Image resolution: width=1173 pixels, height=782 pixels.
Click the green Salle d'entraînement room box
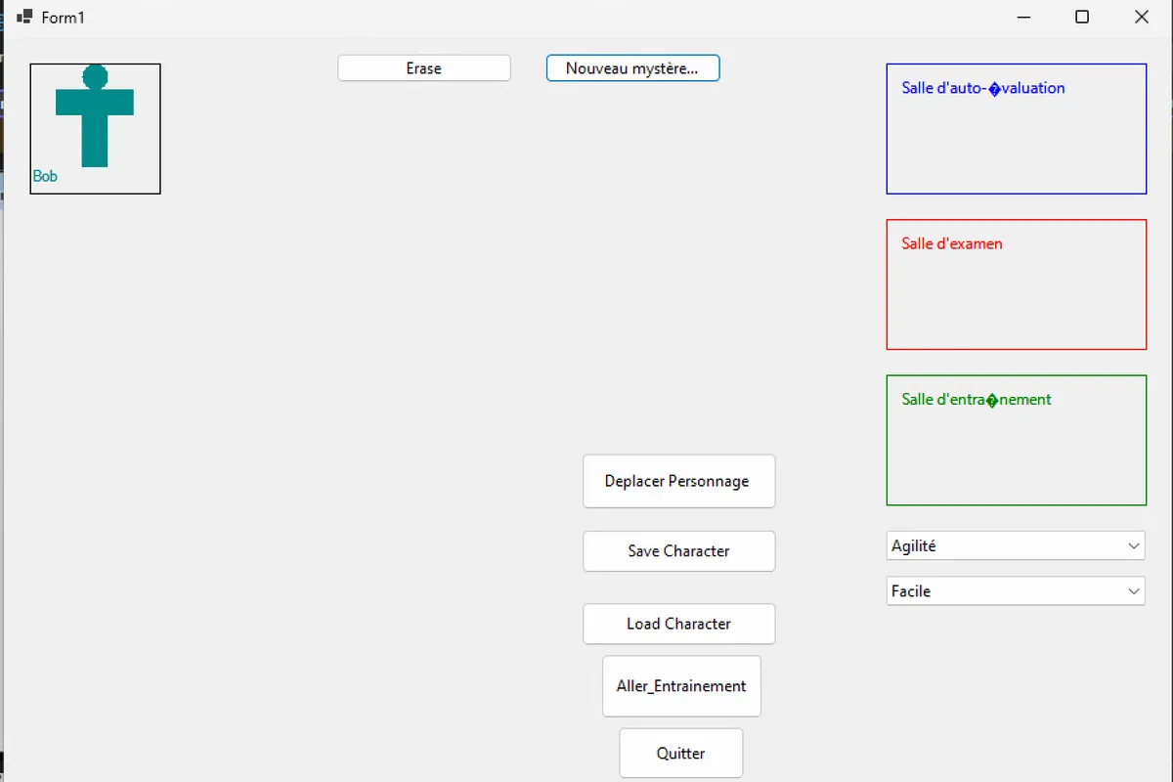[x=1017, y=440]
